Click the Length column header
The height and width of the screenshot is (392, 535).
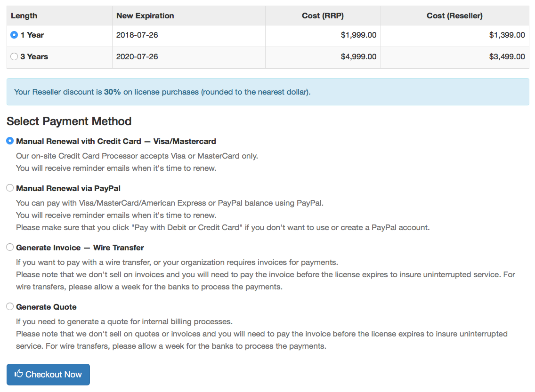[x=24, y=16]
